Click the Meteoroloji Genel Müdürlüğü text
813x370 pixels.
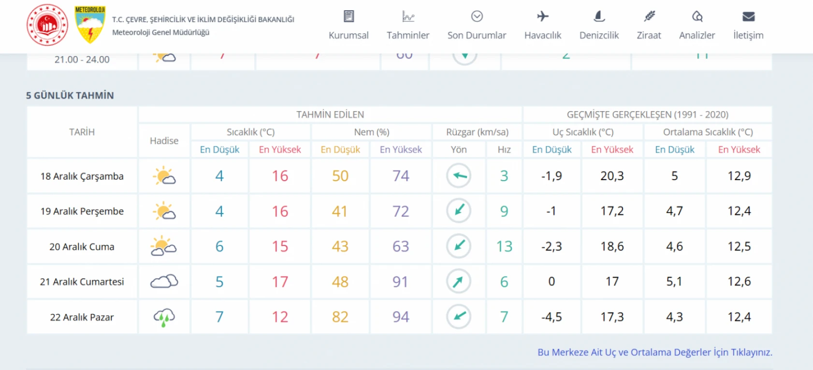tap(160, 32)
